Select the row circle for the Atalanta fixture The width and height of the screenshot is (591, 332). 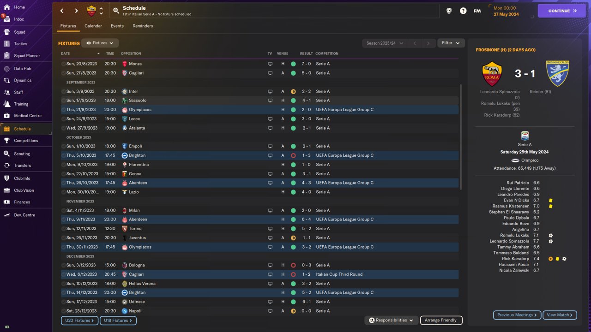pyautogui.click(x=63, y=128)
